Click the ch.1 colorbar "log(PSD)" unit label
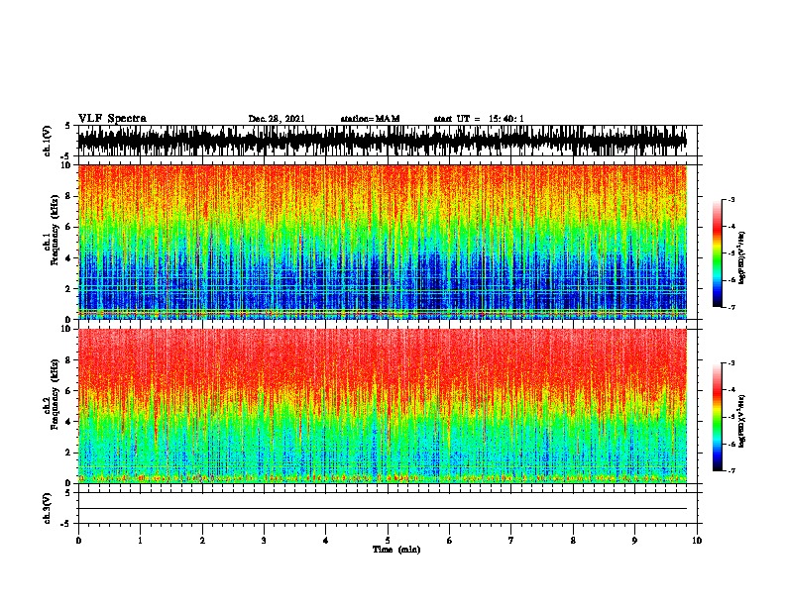Screen dimensions: 785x606 741,257
